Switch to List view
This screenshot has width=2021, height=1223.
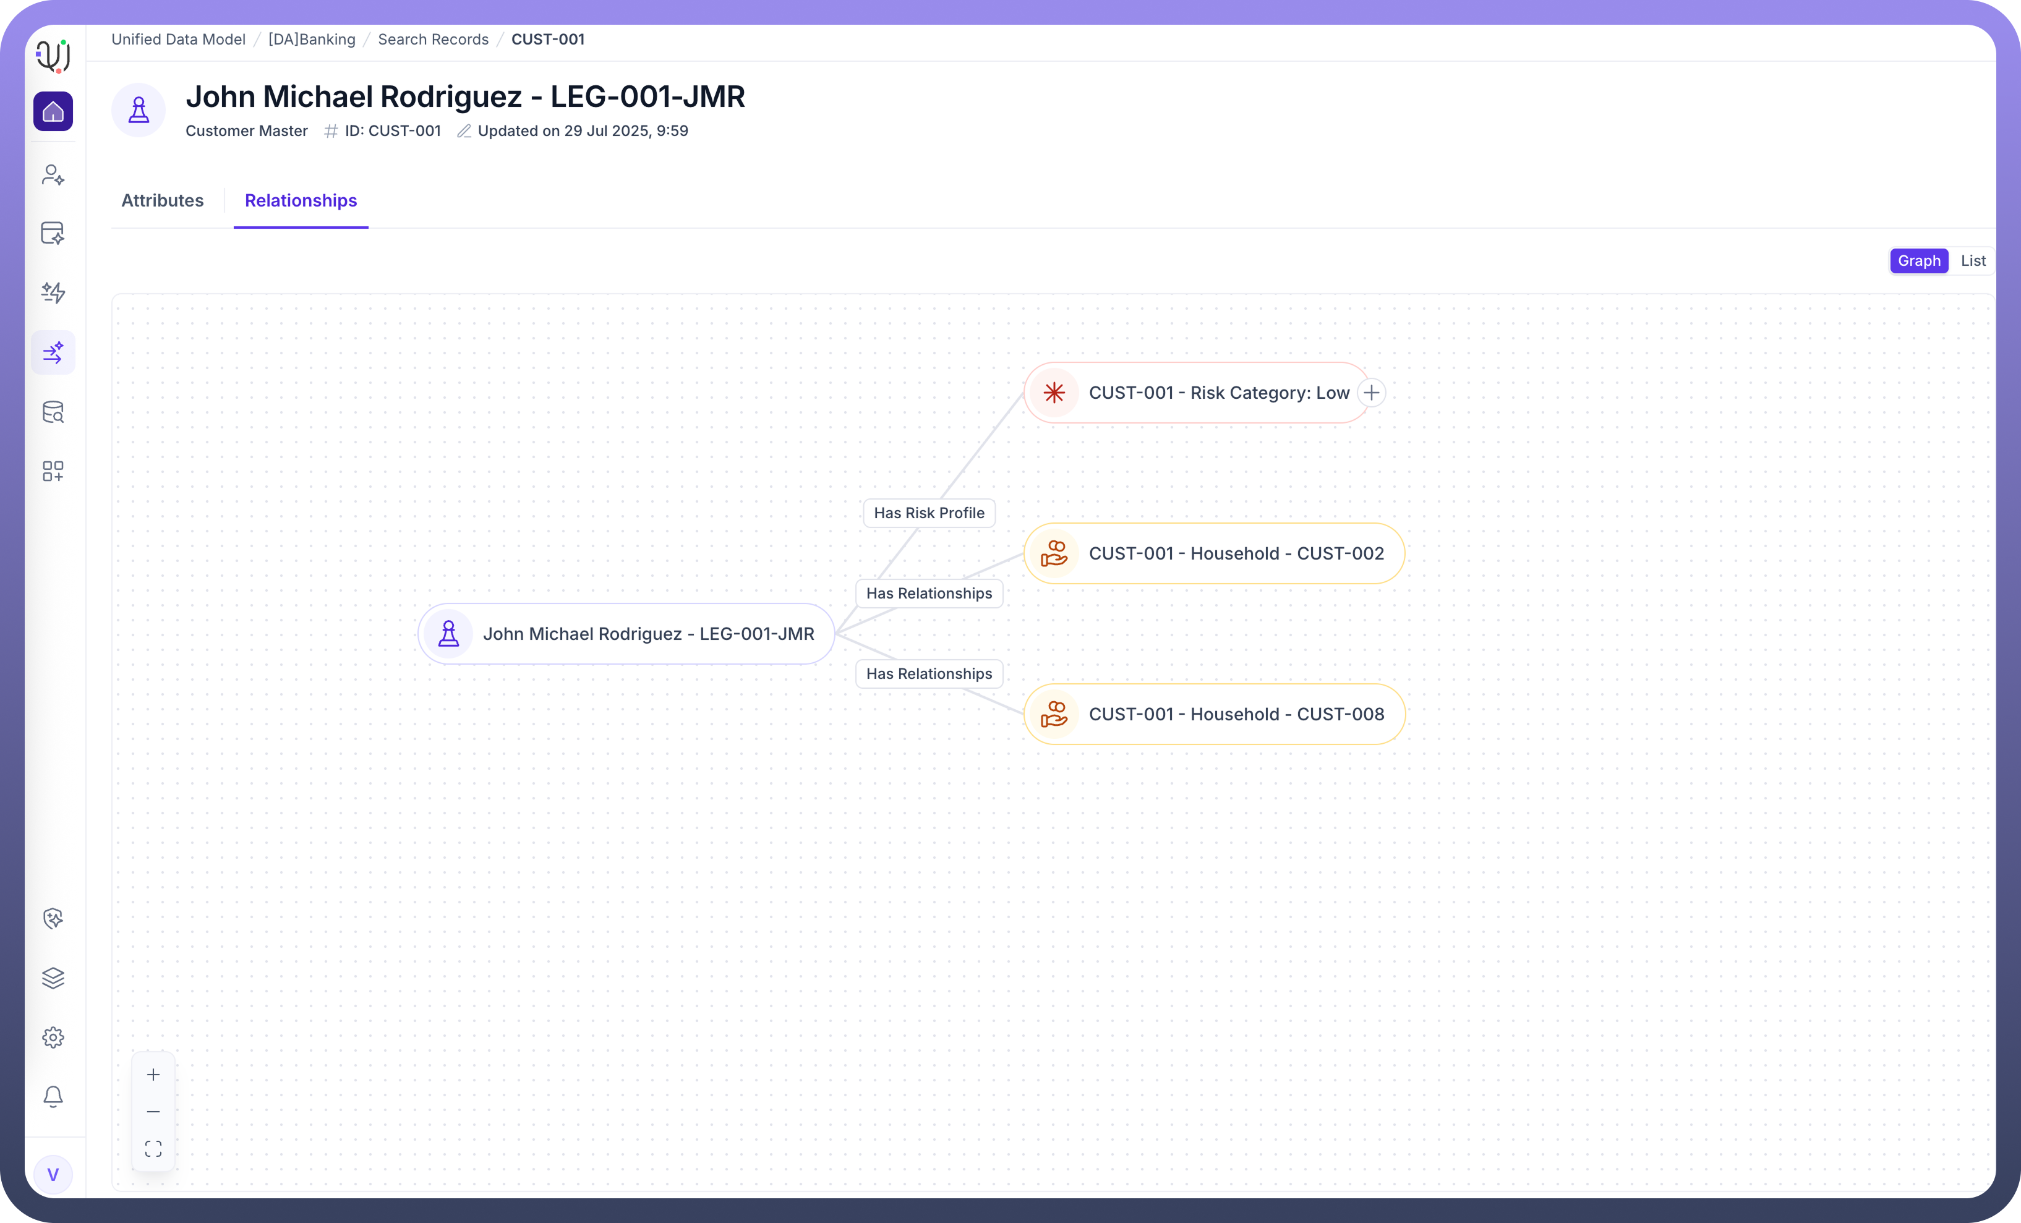point(1973,261)
